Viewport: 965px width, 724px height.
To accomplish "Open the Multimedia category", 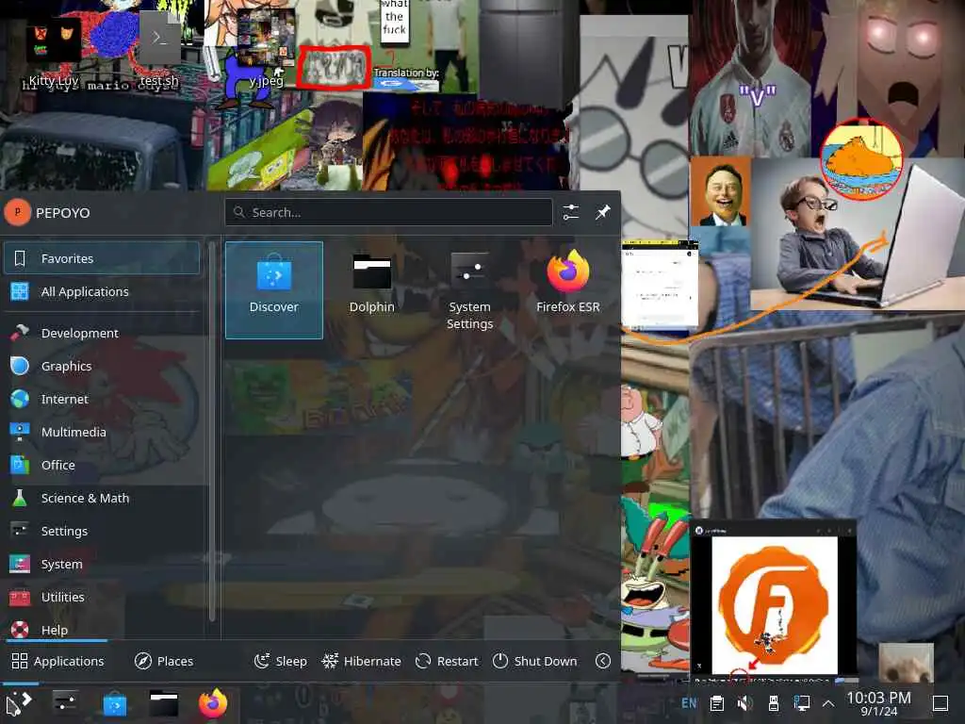I will [102, 432].
